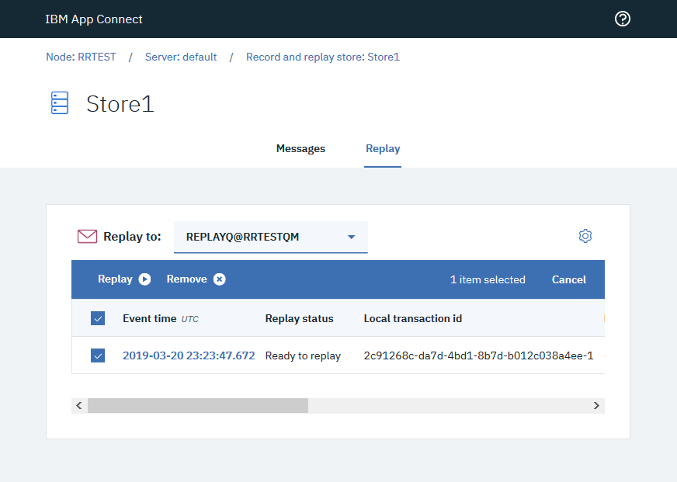Open event 2019-03-20 23:23:47.672 link
677x482 pixels.
[x=189, y=355]
